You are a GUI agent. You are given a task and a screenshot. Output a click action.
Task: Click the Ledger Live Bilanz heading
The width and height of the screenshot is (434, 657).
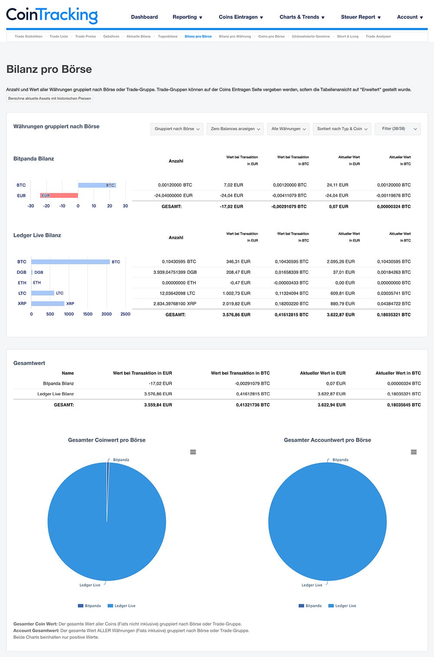coord(37,235)
